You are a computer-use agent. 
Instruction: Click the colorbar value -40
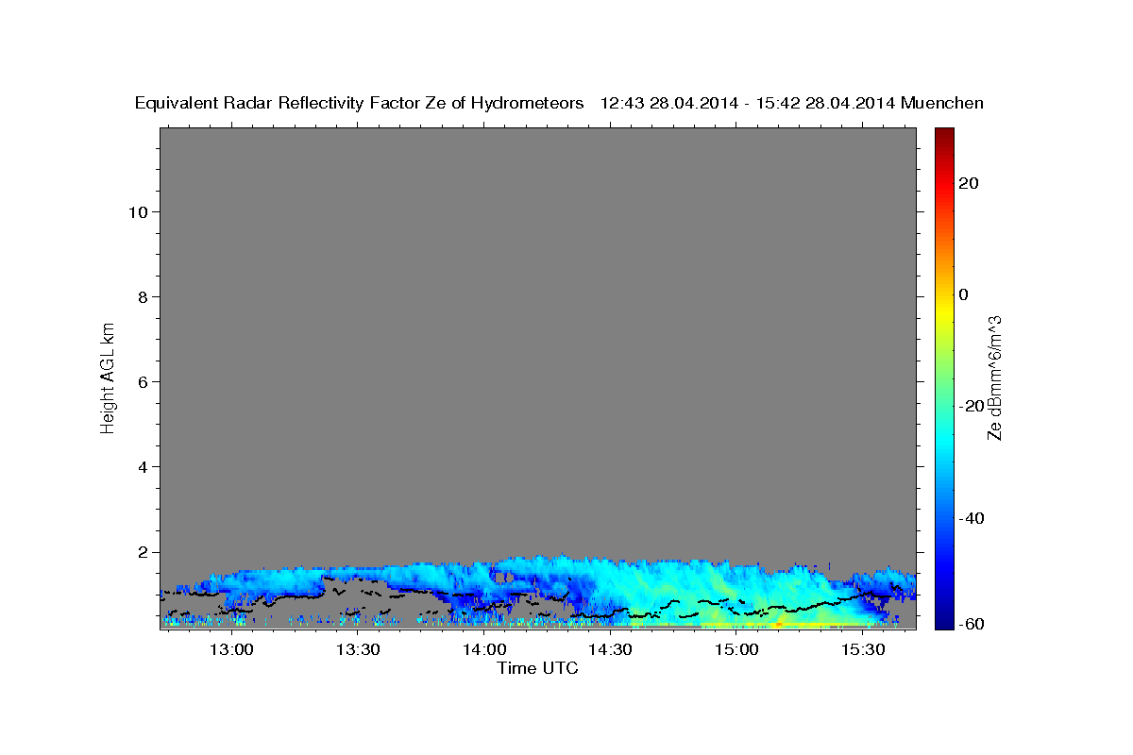coord(972,518)
